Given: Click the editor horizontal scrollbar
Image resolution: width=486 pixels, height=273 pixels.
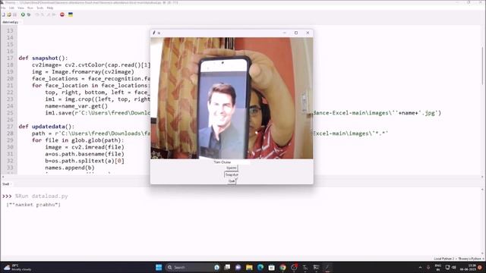Looking at the screenshot, I should [x=241, y=177].
